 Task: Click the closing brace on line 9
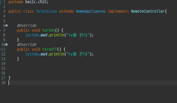(x=18, y=40)
